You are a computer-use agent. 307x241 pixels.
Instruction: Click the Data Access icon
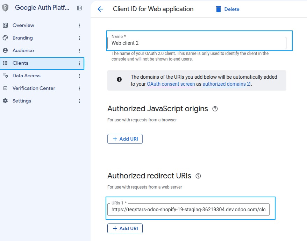5,76
